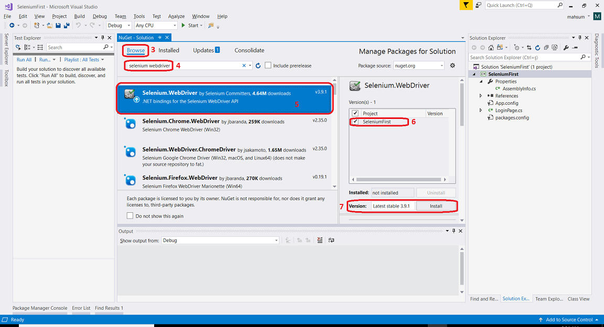Click the Start debugging button

pyautogui.click(x=191, y=26)
